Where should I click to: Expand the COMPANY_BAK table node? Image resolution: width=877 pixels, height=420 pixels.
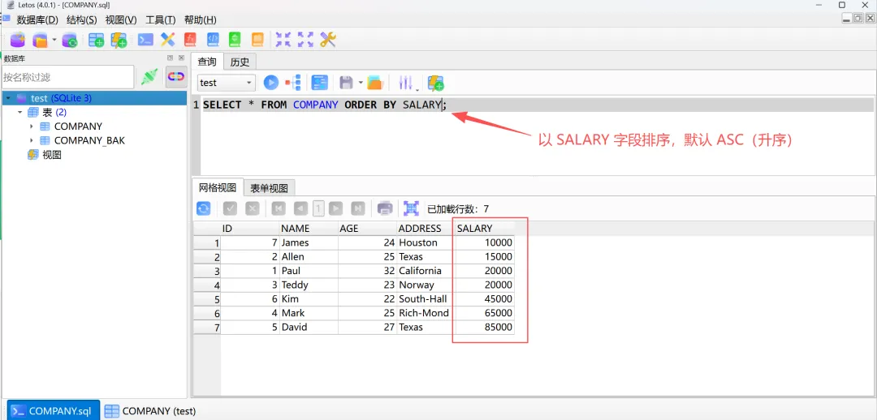point(32,141)
